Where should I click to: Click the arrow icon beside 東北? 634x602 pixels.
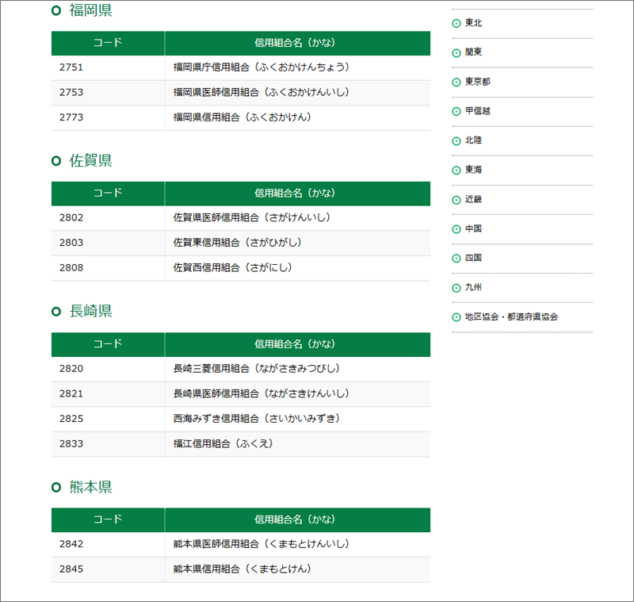pos(456,24)
